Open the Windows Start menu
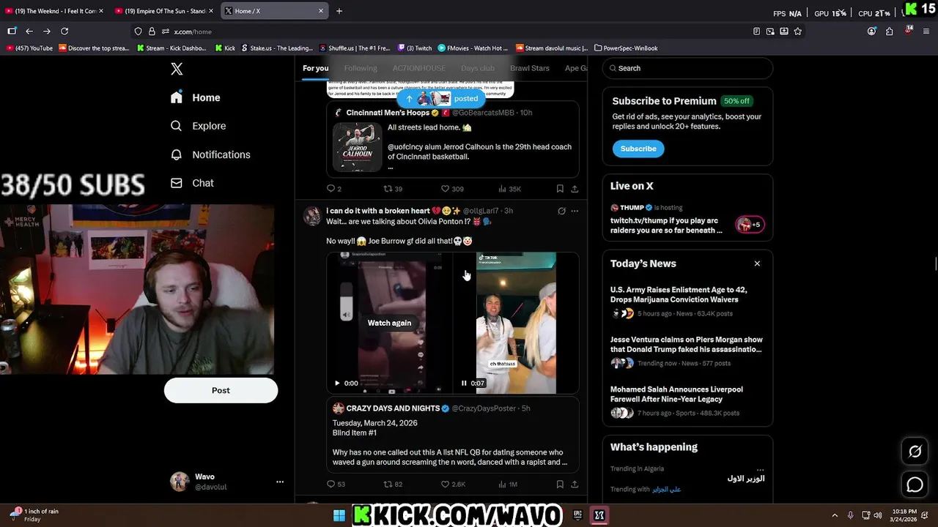The width and height of the screenshot is (938, 527). tap(339, 515)
